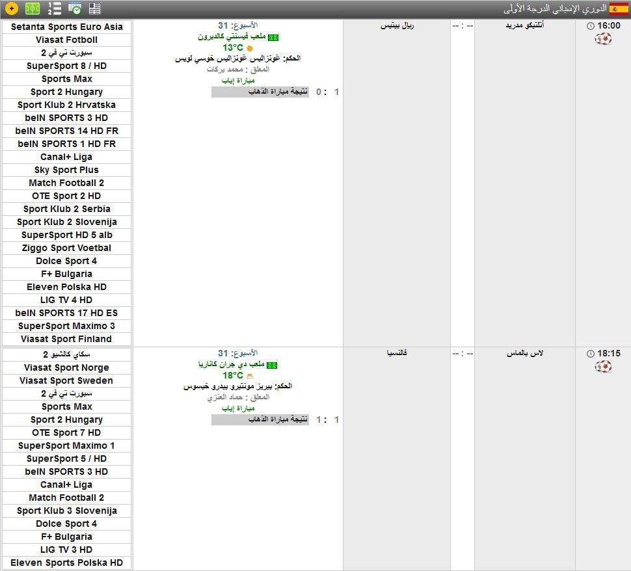Viewport: 631px width, 571px height.
Task: Select the Real Betis team name
Action: pos(397,25)
